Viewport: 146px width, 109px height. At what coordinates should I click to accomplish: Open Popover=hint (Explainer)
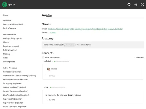pos(13,103)
